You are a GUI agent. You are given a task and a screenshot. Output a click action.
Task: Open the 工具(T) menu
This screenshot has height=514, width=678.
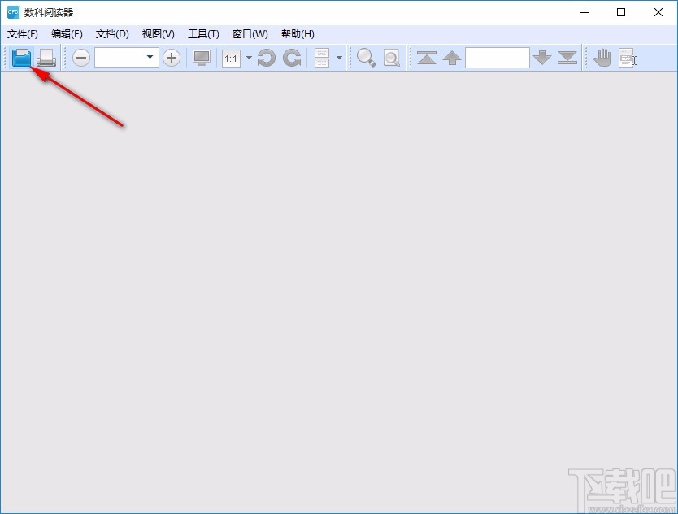pos(203,33)
